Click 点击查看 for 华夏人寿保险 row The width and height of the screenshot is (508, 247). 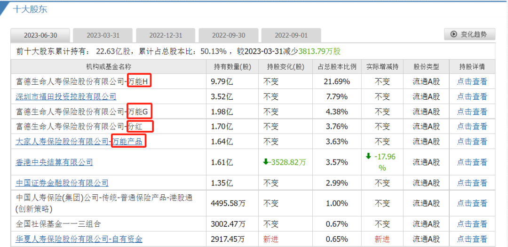pyautogui.click(x=472, y=239)
